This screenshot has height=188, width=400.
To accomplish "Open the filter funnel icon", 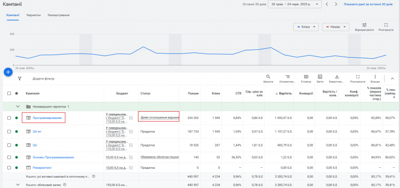I will tap(20, 78).
